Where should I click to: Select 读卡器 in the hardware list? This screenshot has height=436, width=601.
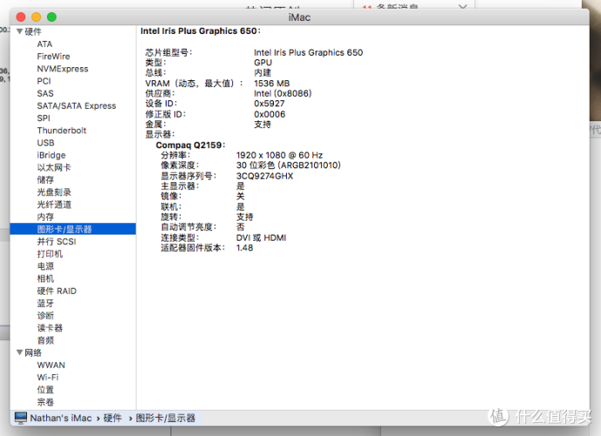pyautogui.click(x=50, y=328)
